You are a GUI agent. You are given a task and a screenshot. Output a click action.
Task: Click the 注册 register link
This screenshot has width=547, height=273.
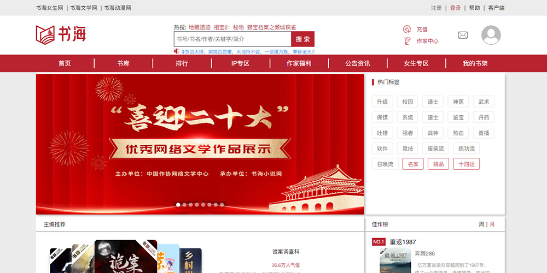coord(436,8)
